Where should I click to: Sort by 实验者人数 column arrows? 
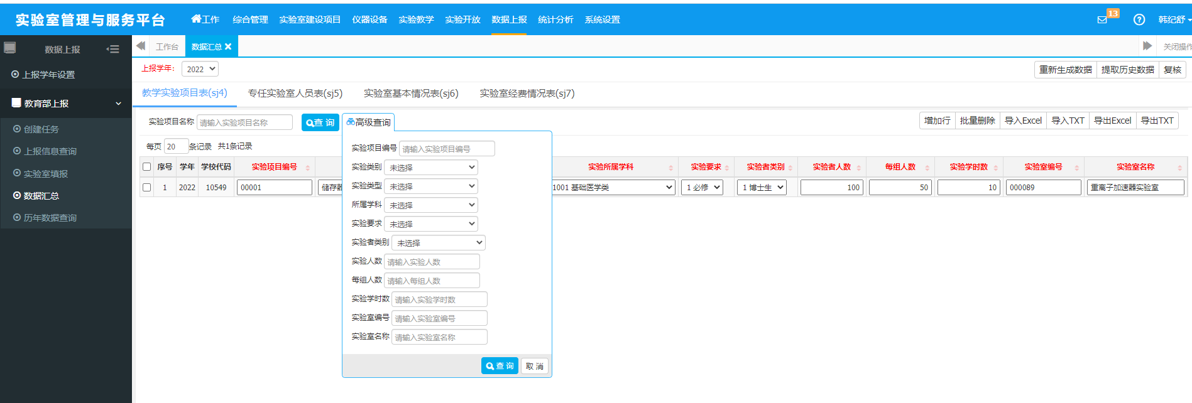point(859,168)
